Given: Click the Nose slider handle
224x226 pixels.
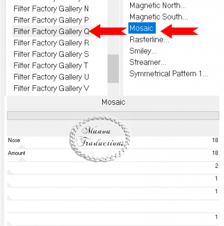Looking at the screenshot, I should pyautogui.click(x=22, y=147).
